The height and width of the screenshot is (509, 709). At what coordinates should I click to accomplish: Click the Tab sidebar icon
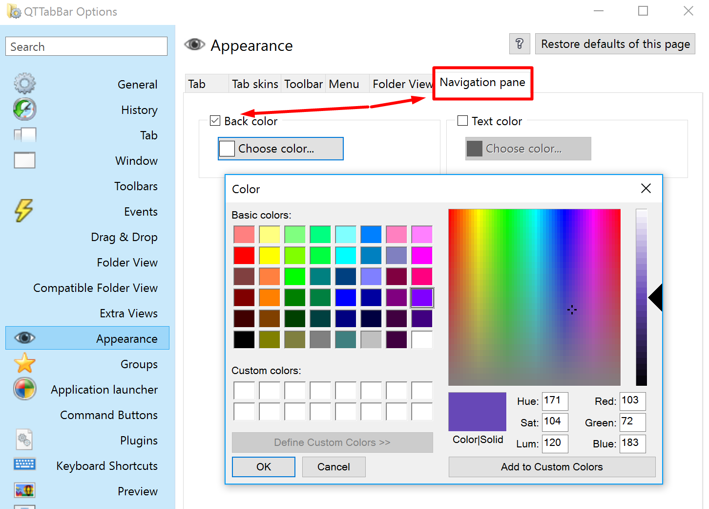(24, 134)
